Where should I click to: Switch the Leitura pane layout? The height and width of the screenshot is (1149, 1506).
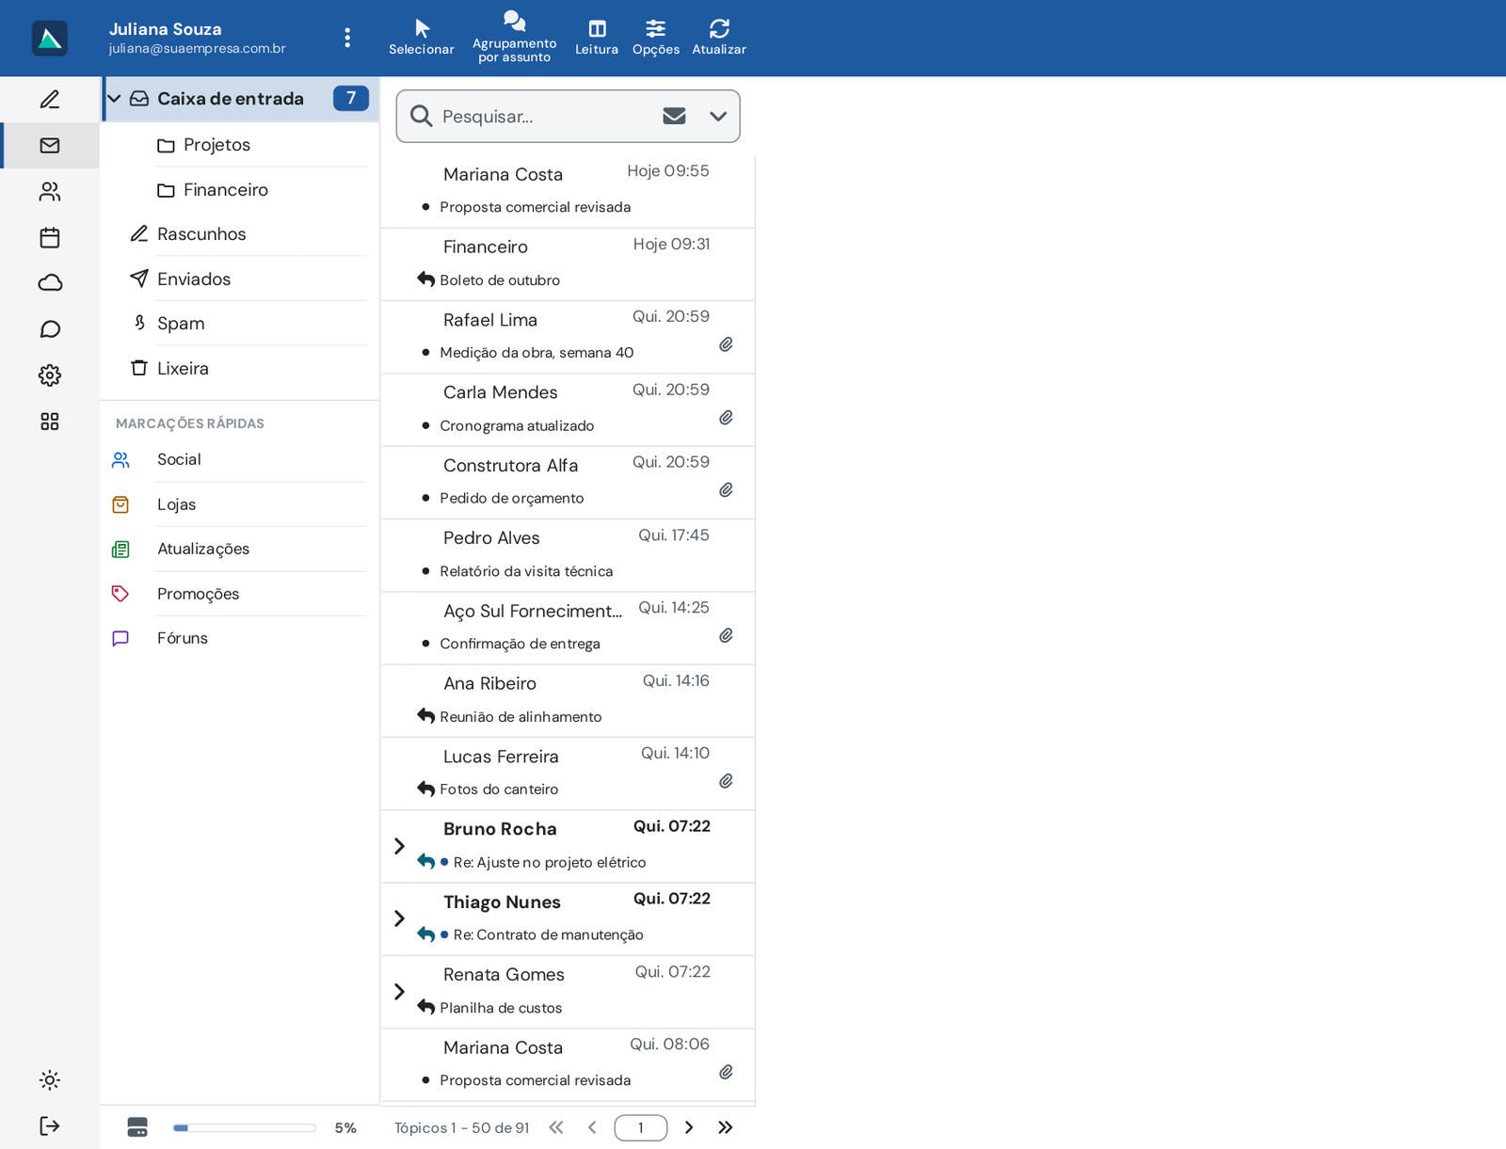[x=597, y=38]
